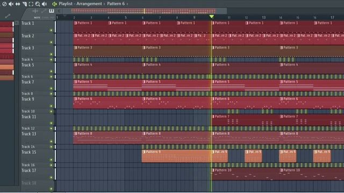Click the first striped clip on Track 4
The image size is (344, 193).
tap(81, 60)
